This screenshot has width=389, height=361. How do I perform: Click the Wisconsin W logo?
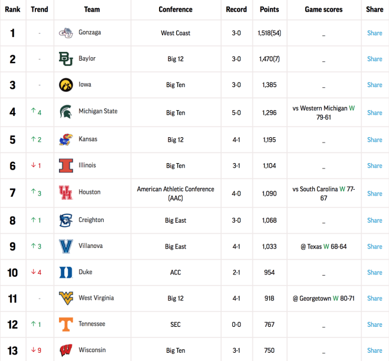[66, 350]
